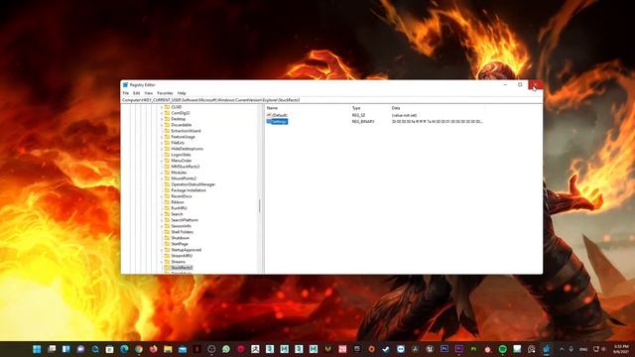Viewport: 635px width, 357px height.
Task: Click the Registry Editor taskbar icon
Action: [x=547, y=349]
